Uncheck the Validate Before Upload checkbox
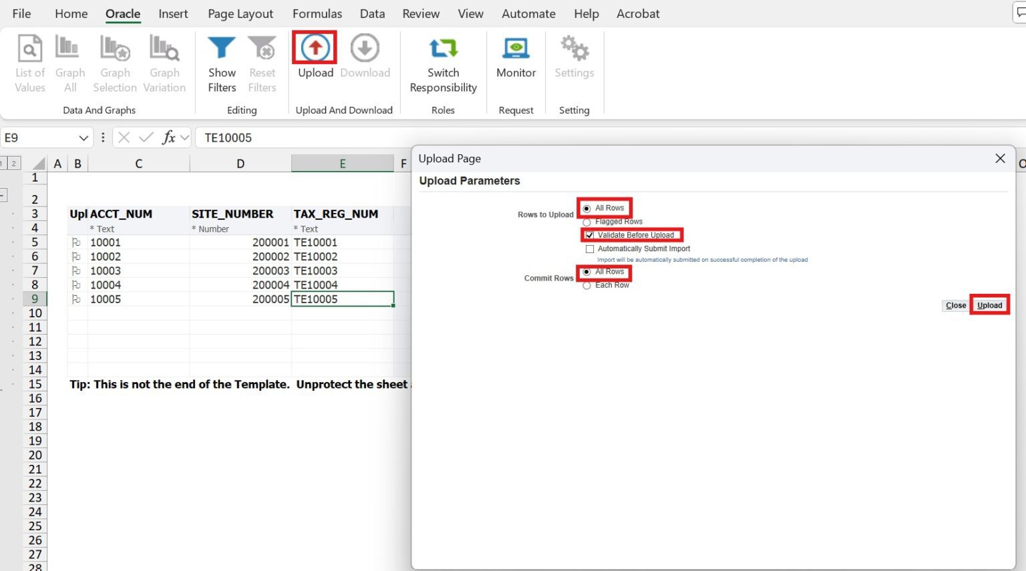The width and height of the screenshot is (1026, 571). (x=588, y=234)
